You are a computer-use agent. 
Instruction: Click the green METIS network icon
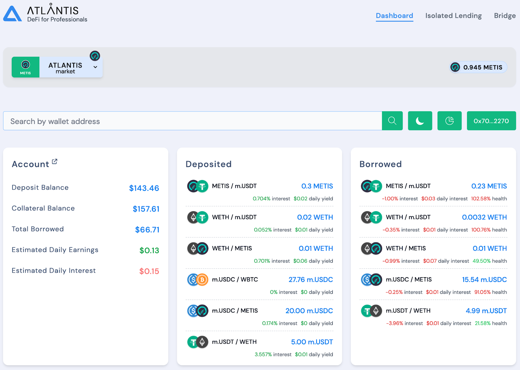25,67
